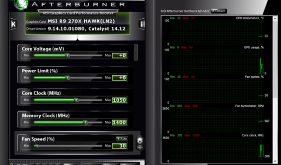This screenshot has width=281, height=165.
Task: Select the Memory Clock 1400 value field
Action: [x=119, y=122]
